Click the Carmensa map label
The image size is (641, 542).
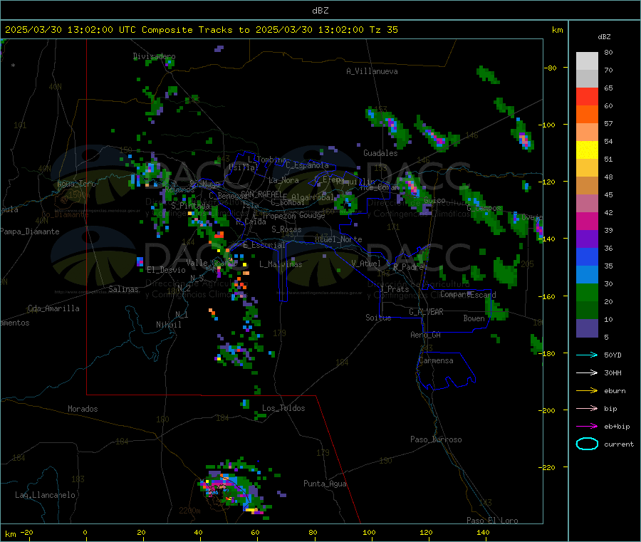click(436, 360)
